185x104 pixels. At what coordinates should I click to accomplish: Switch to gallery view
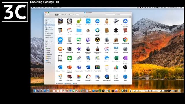click(63, 14)
